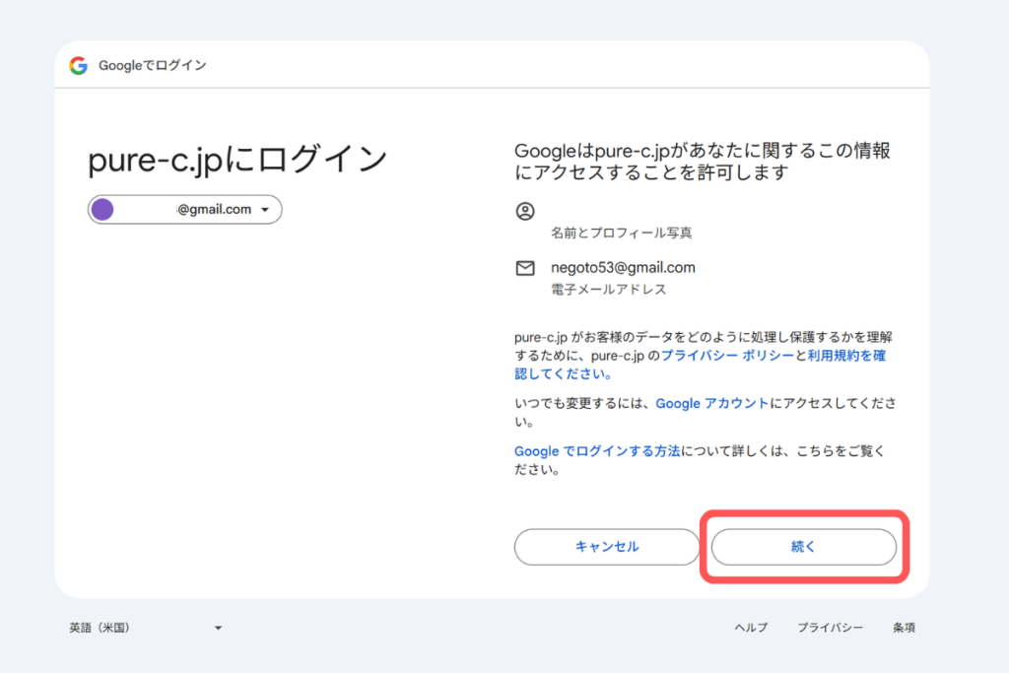The height and width of the screenshot is (673, 1009).
Task: Open the プライバシー footer link
Action: click(830, 628)
